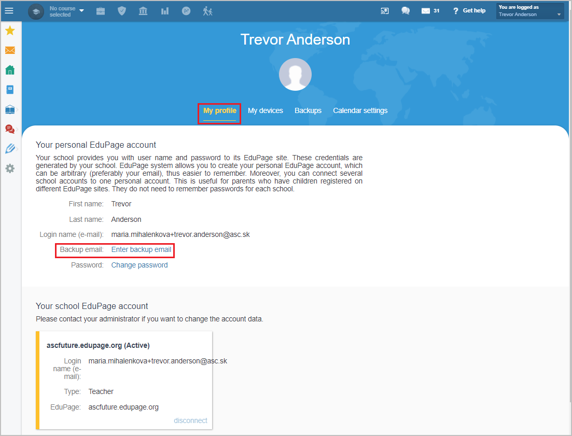Click the First name value Trevor
572x436 pixels.
[x=121, y=204]
